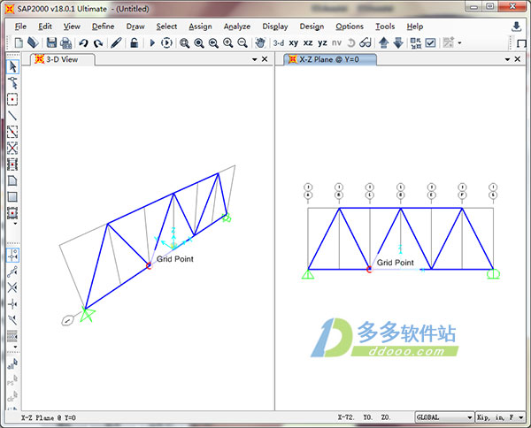
Task: Toggle object shrink view
Action: (416, 43)
